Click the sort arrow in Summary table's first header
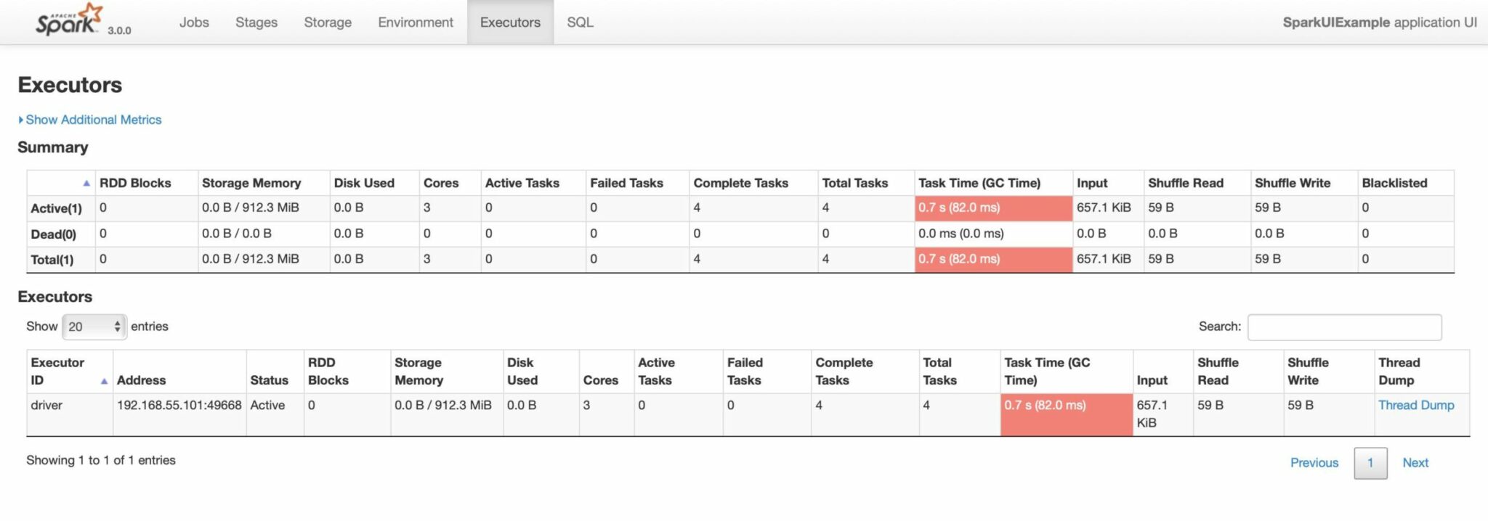 86,184
